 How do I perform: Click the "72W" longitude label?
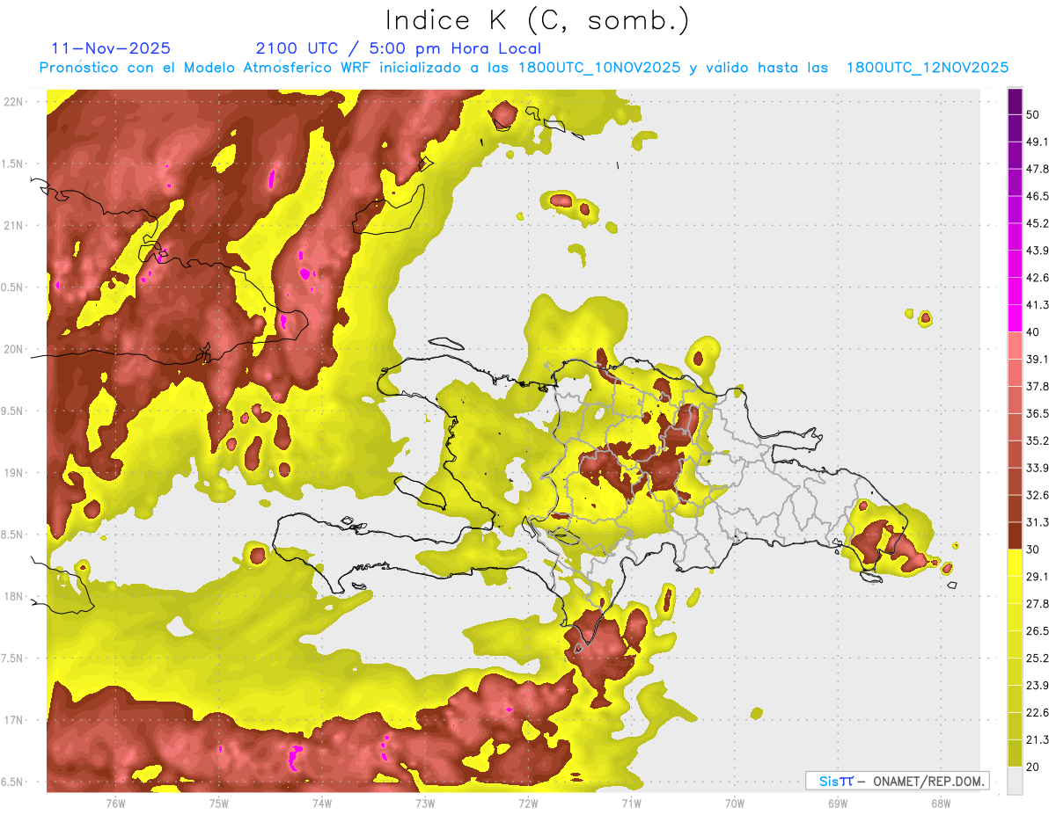(528, 803)
